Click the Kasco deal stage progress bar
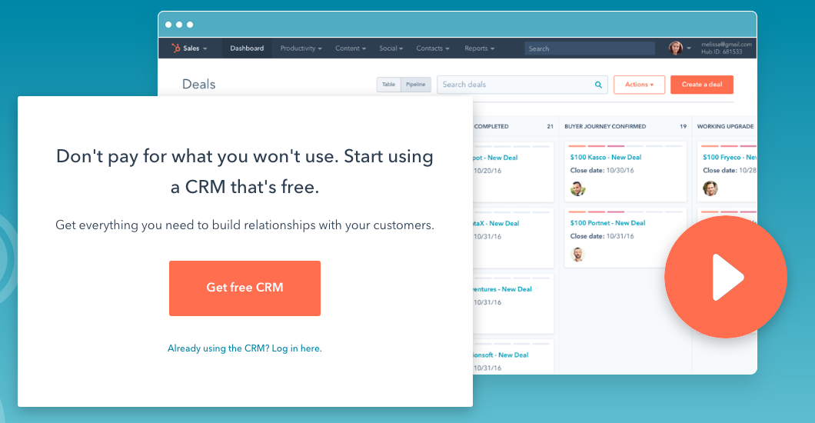 click(625, 146)
